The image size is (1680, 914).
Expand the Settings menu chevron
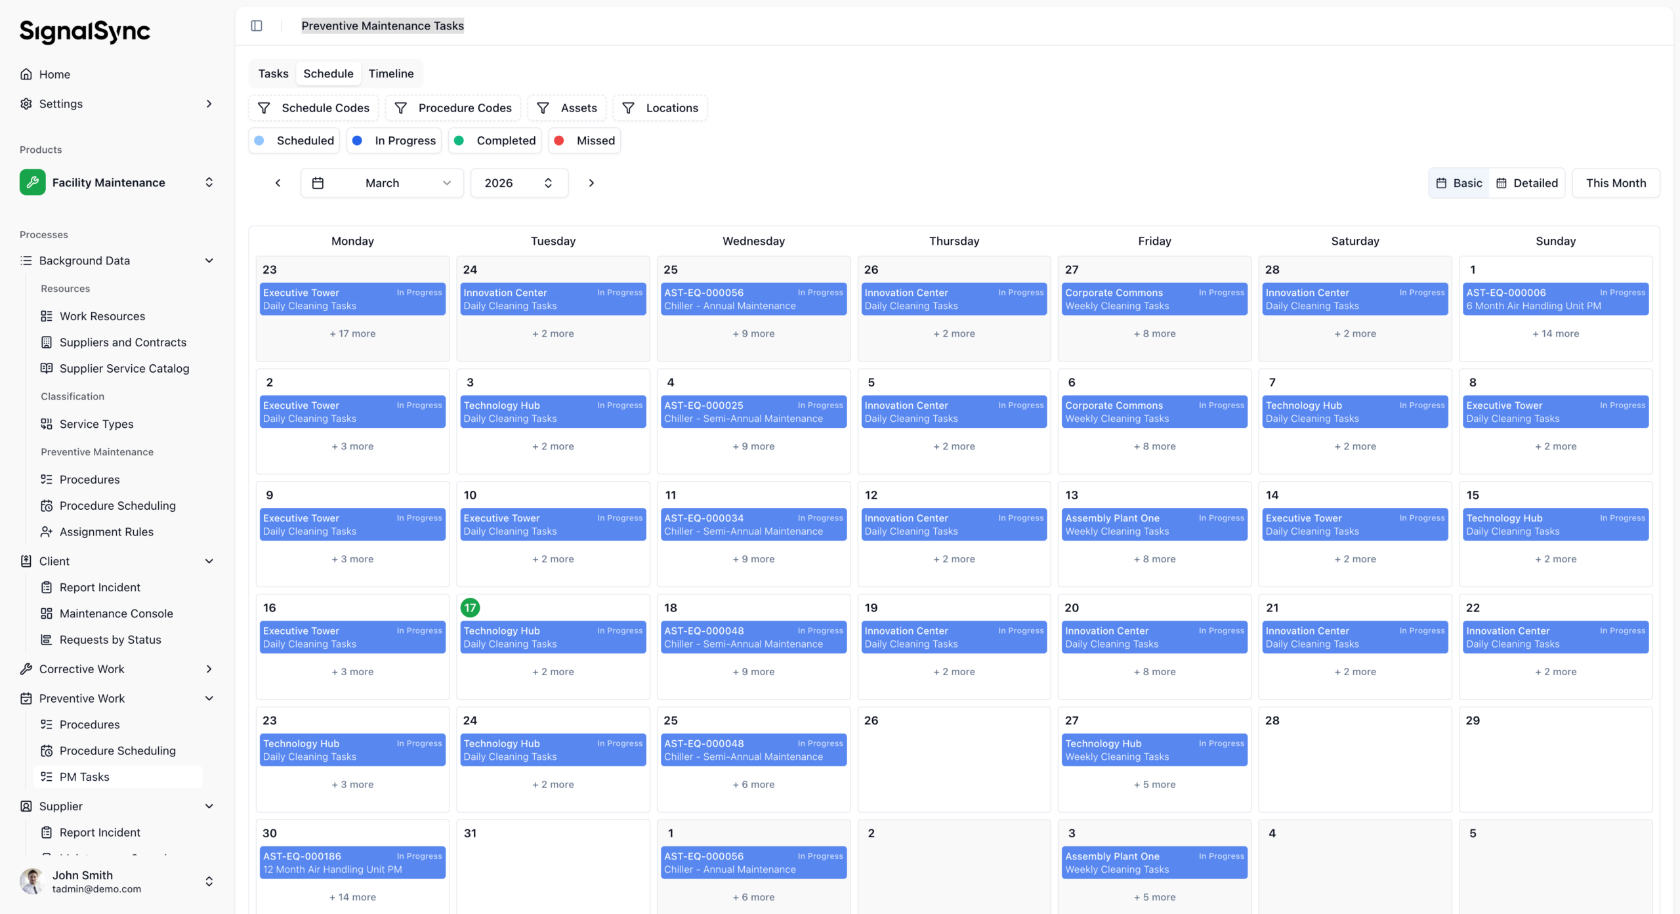click(x=209, y=104)
